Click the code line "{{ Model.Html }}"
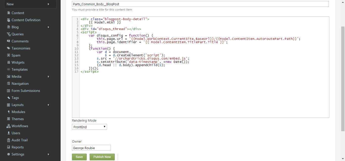Screen dimensions: 345x161 [105, 22]
